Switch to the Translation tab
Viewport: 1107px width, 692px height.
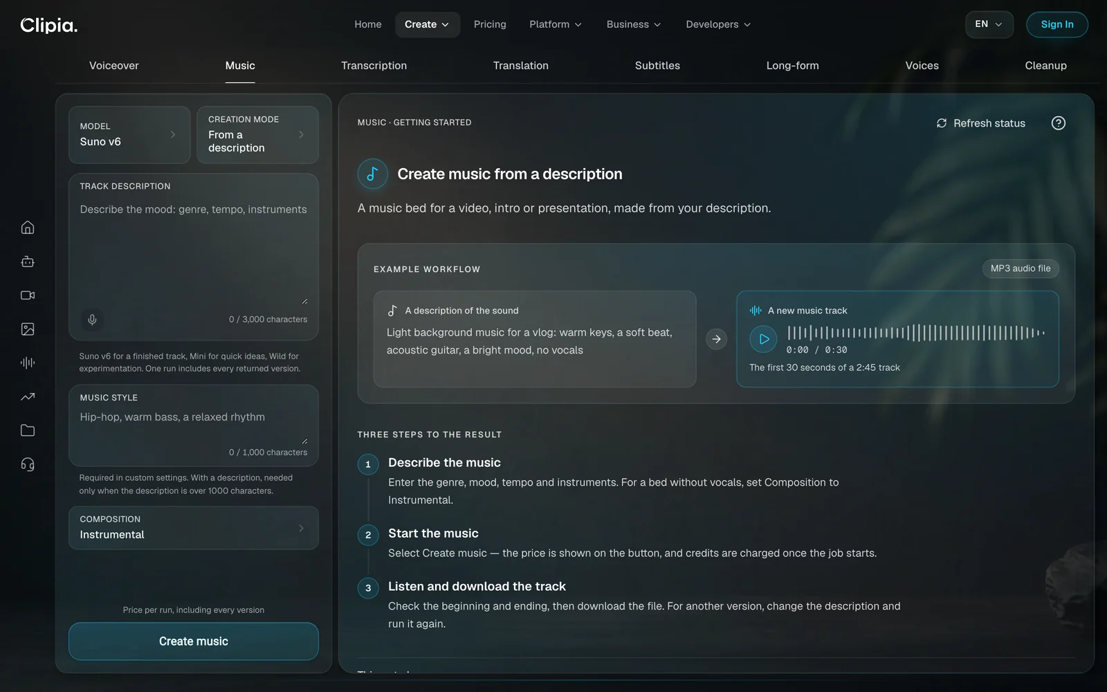click(521, 66)
